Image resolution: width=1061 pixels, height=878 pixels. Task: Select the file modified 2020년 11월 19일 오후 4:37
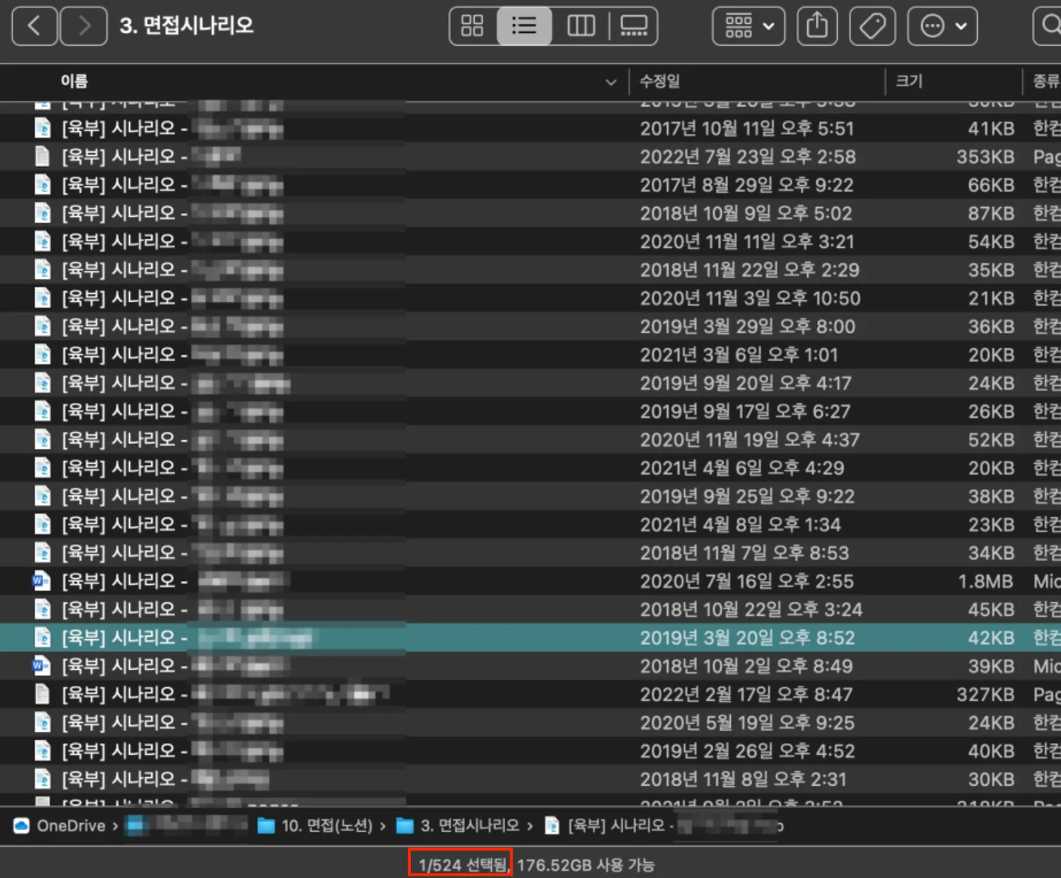(x=530, y=439)
